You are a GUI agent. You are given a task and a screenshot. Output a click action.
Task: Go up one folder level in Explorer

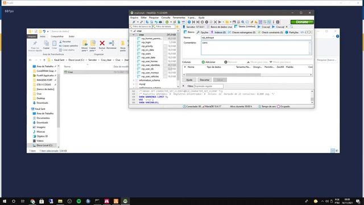[44, 60]
